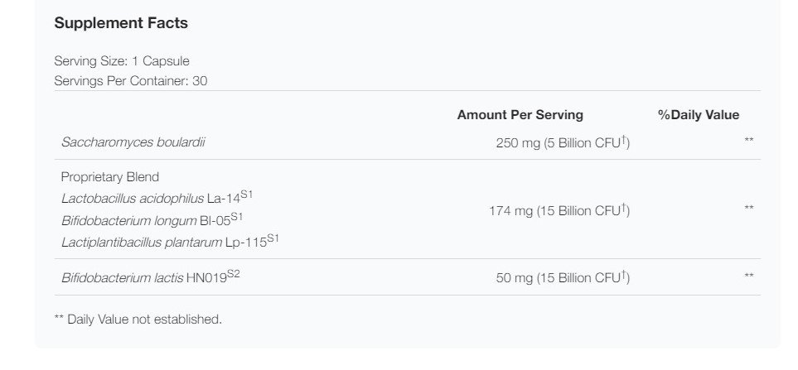Click the ** marker in Saccharomyces row

tap(748, 140)
